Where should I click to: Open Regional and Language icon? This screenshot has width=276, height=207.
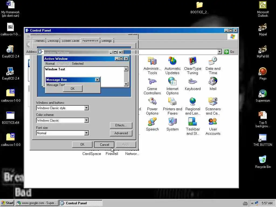pos(192,106)
